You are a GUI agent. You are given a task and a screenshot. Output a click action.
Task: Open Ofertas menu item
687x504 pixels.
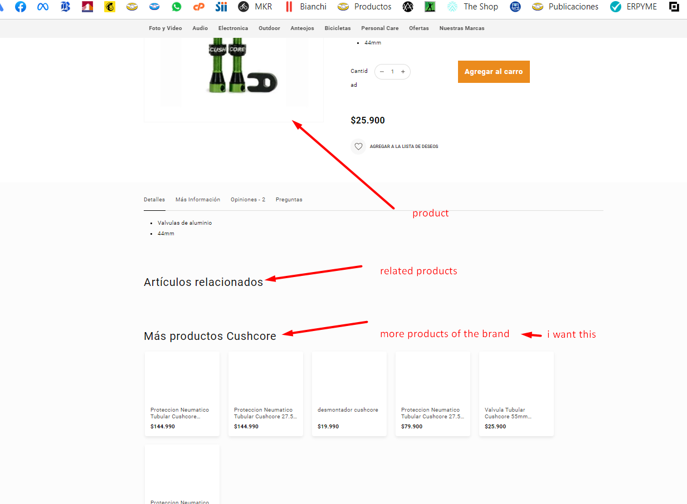coord(419,28)
